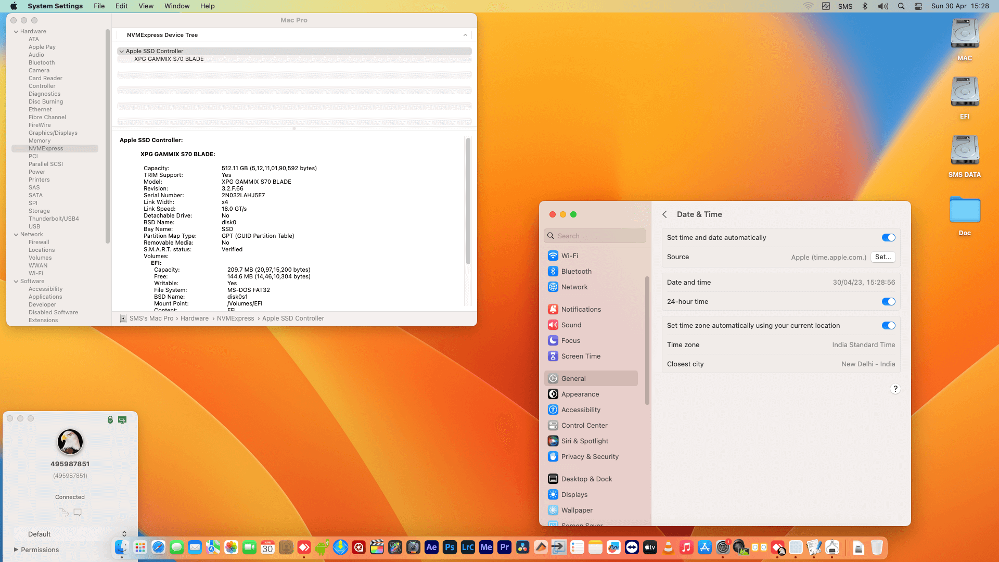Click the eagle profile picture thumbnail
This screenshot has height=562, width=999.
click(x=70, y=442)
